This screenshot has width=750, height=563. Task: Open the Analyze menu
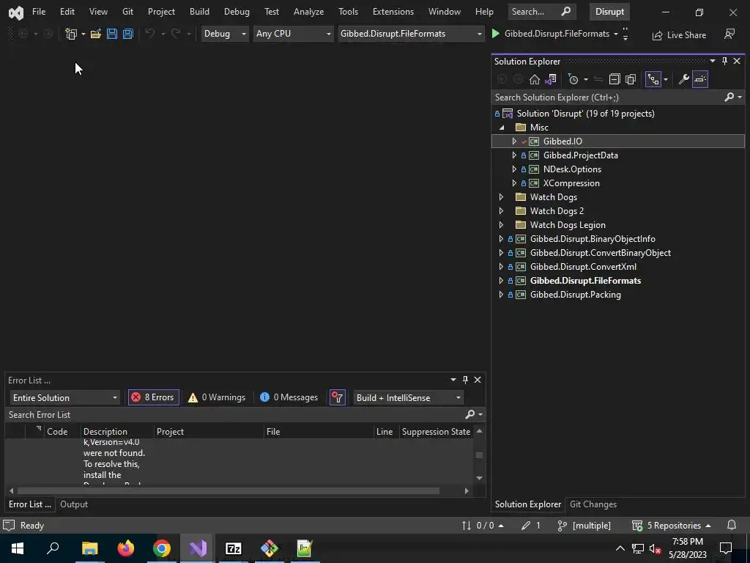click(308, 12)
